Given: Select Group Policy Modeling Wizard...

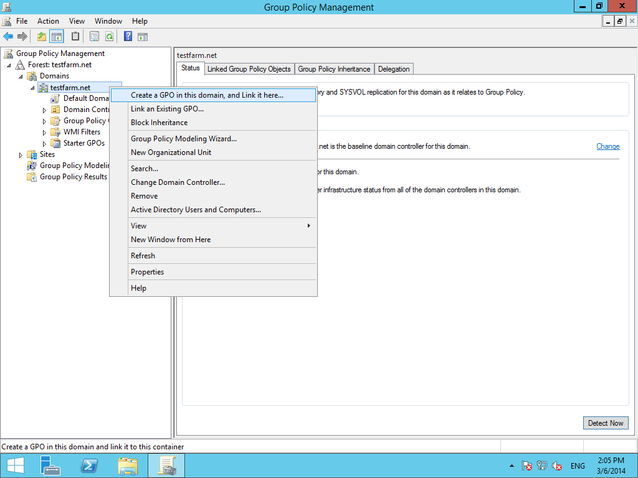Looking at the screenshot, I should click(213, 139).
